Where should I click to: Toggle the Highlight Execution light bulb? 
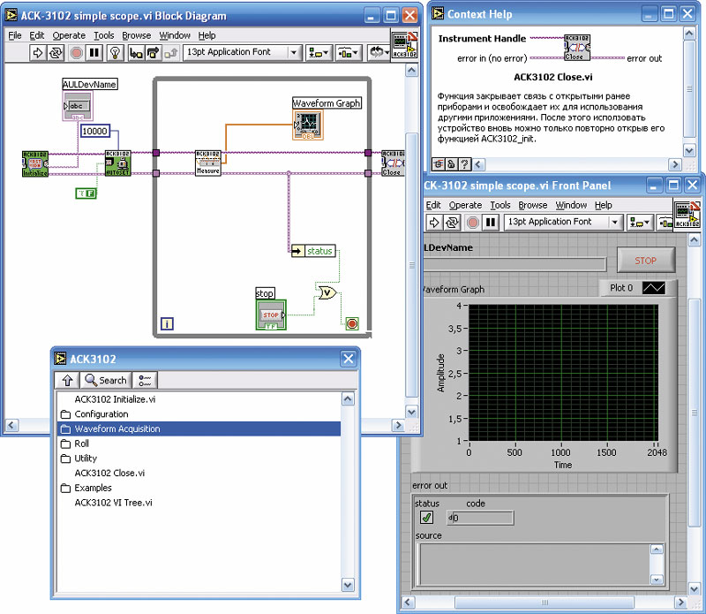point(114,52)
